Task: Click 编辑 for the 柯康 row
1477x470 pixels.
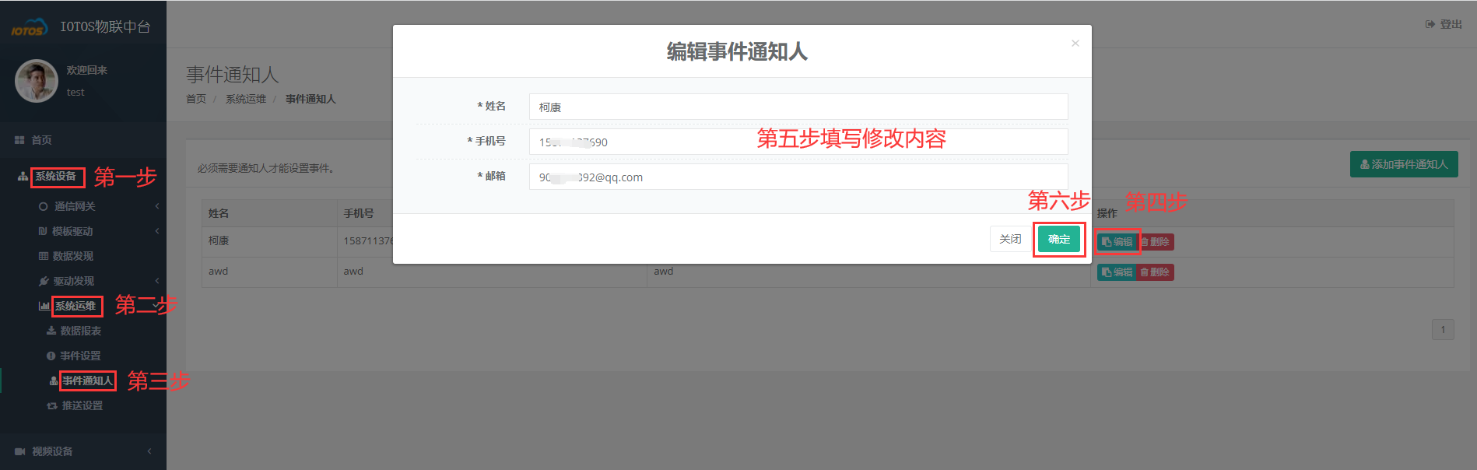Action: [x=1117, y=242]
